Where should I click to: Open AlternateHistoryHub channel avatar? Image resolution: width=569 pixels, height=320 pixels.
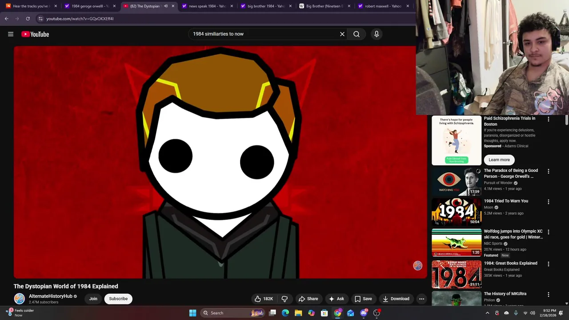click(19, 299)
